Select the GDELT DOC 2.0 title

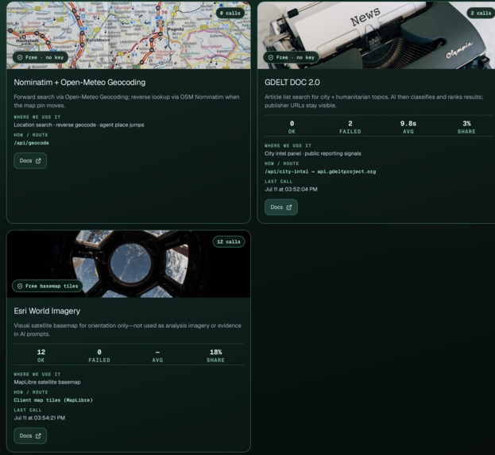292,83
